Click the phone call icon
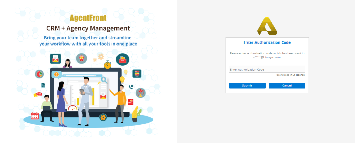355x143 pixels. click(131, 87)
